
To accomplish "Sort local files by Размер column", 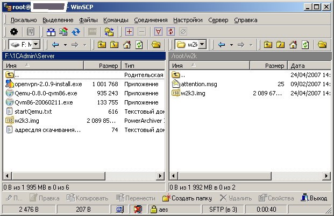I will click(x=102, y=66).
